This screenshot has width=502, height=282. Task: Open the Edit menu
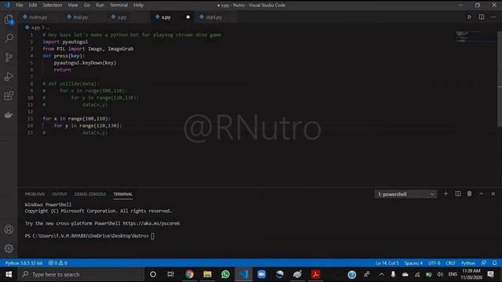pos(33,5)
